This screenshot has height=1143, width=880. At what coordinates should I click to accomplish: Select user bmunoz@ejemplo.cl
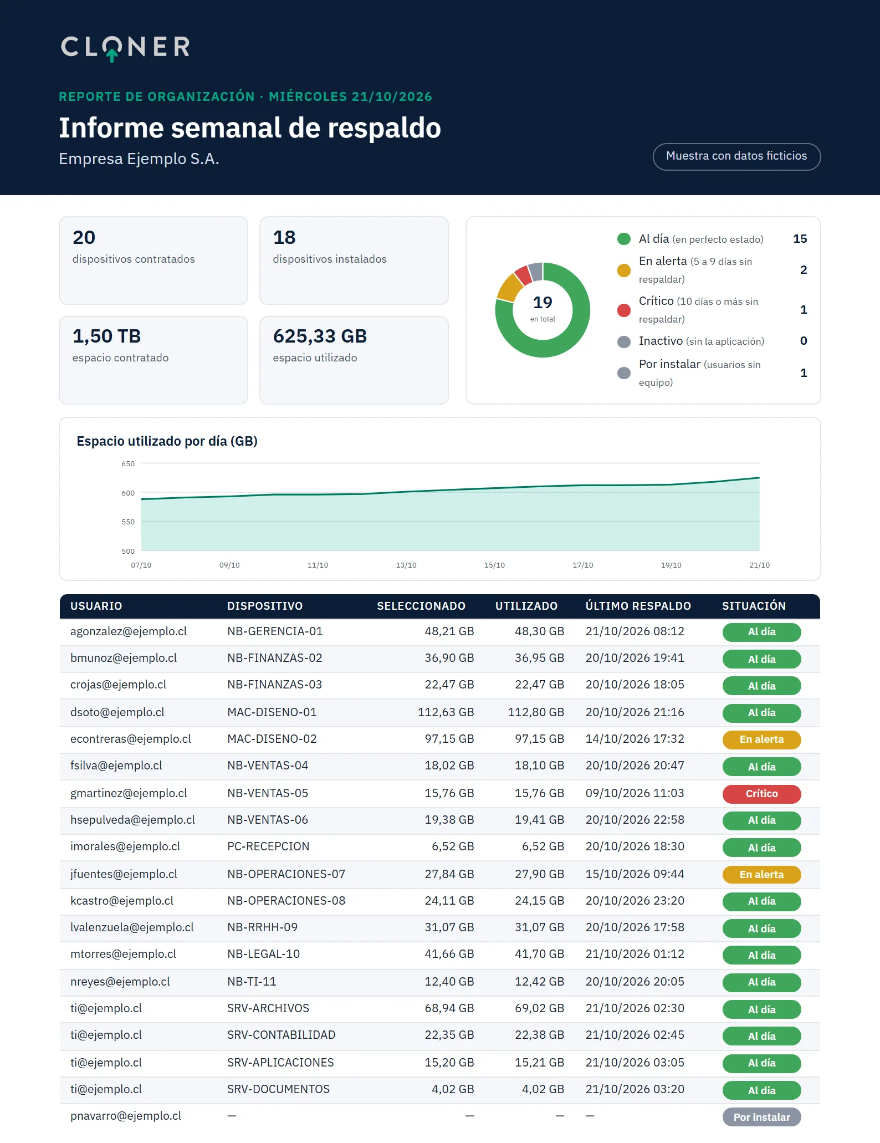click(124, 658)
